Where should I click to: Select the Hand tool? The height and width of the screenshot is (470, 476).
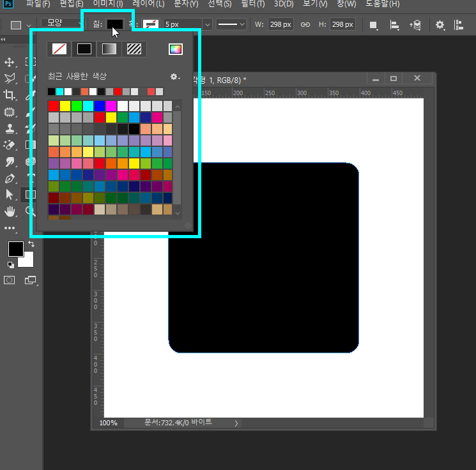click(10, 211)
